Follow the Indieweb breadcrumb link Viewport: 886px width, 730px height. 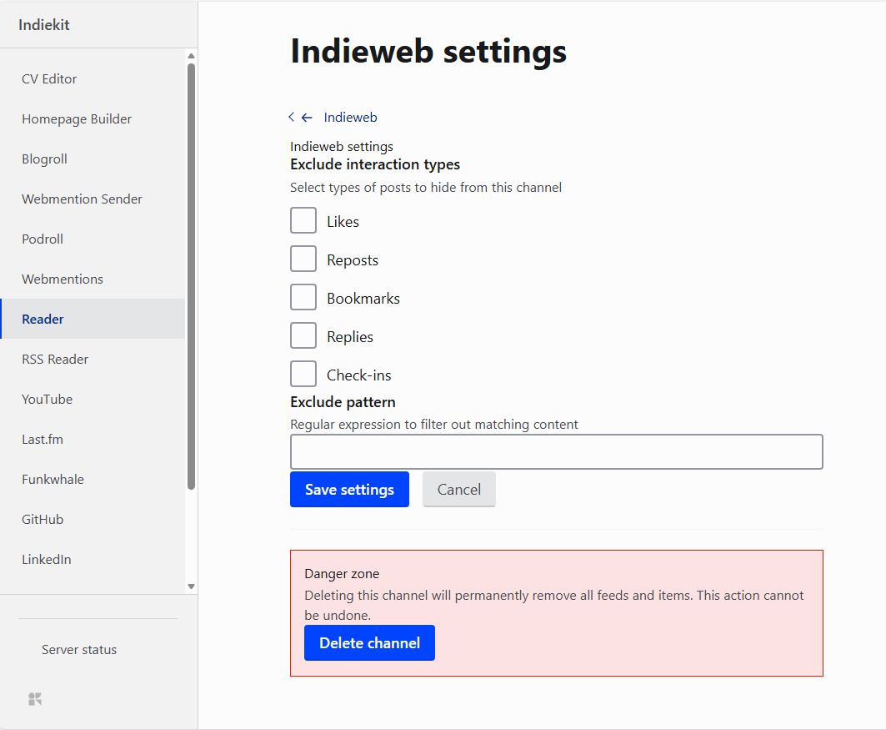350,118
